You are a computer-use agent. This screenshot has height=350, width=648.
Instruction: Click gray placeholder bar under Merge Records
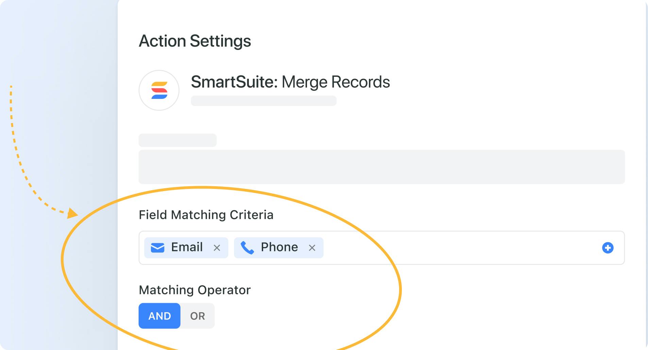(x=263, y=101)
